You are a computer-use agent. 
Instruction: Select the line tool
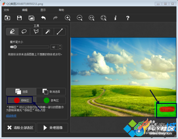pyautogui.click(x=60, y=32)
